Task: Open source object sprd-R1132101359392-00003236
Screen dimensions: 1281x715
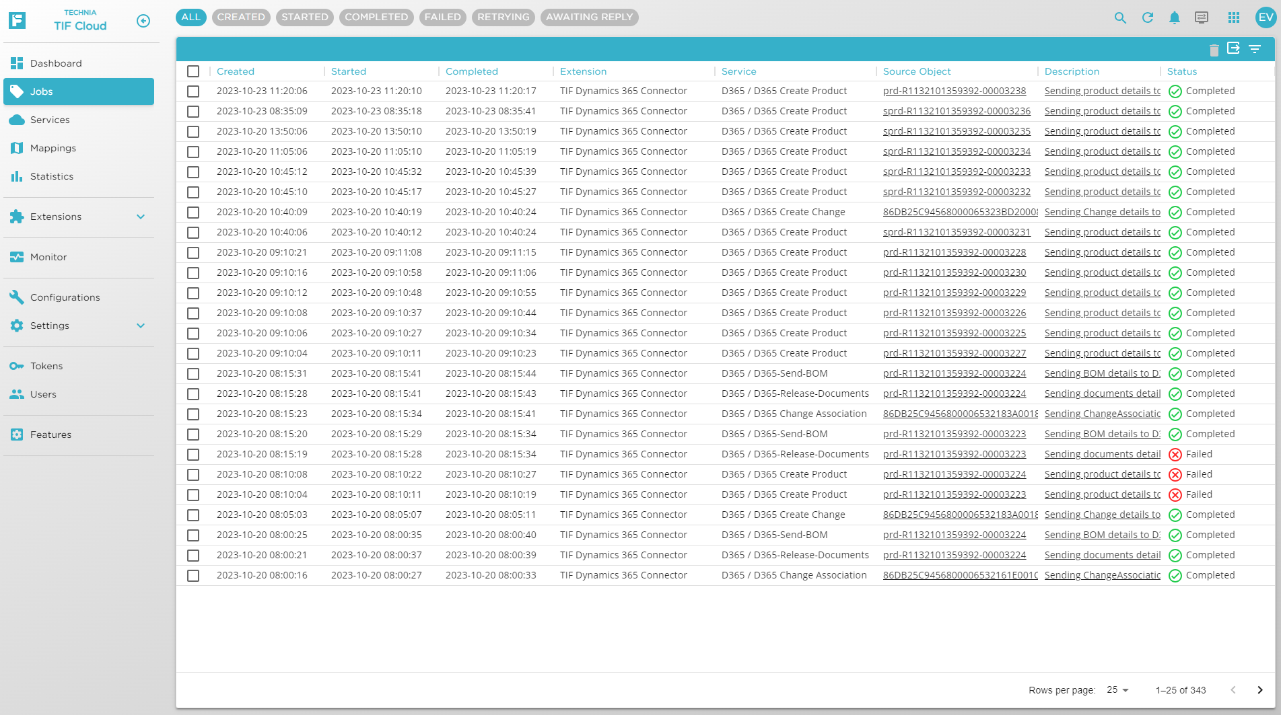Action: 957,112
